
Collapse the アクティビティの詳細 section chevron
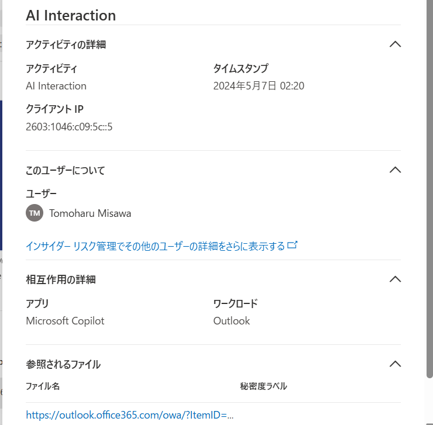[x=395, y=44]
